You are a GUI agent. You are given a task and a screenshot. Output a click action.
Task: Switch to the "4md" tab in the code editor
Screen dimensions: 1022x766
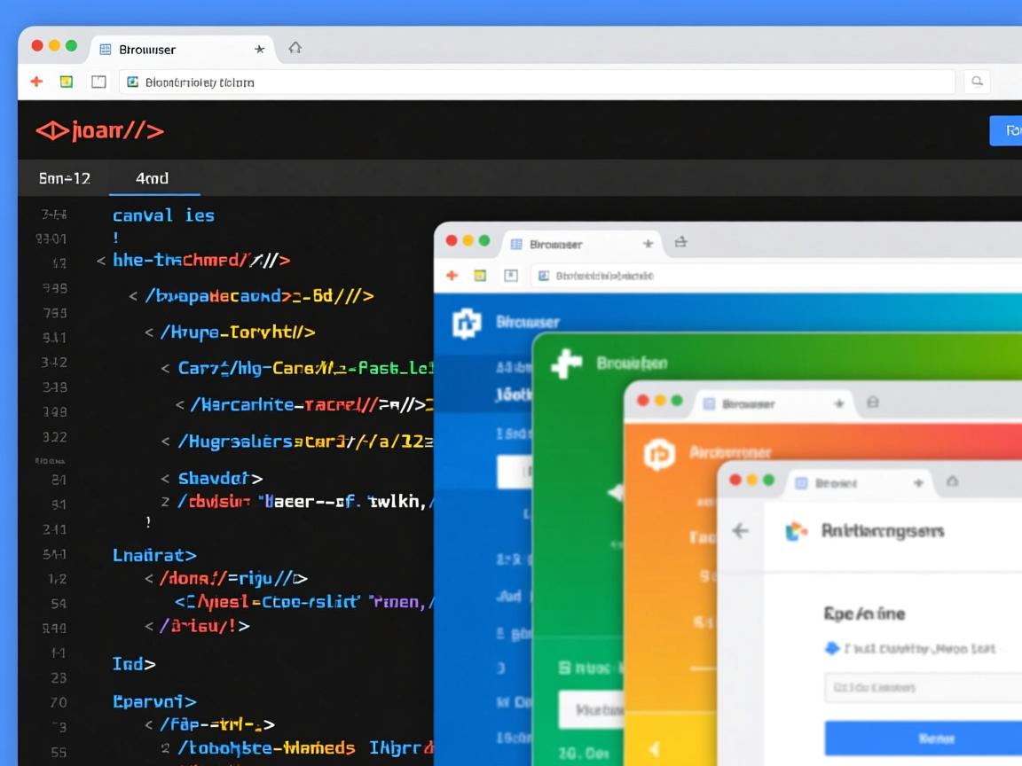(x=153, y=178)
